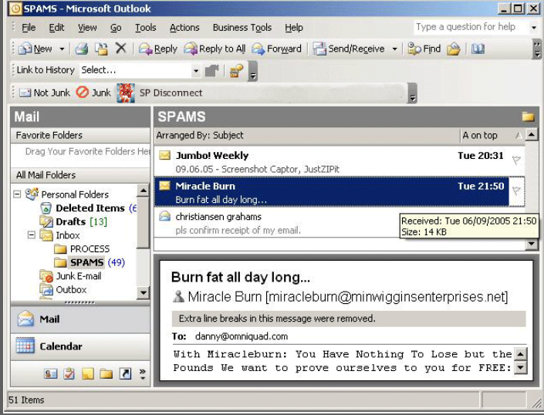The height and width of the screenshot is (415, 544).
Task: Click the Notes icon in navigation strip
Action: (87, 374)
